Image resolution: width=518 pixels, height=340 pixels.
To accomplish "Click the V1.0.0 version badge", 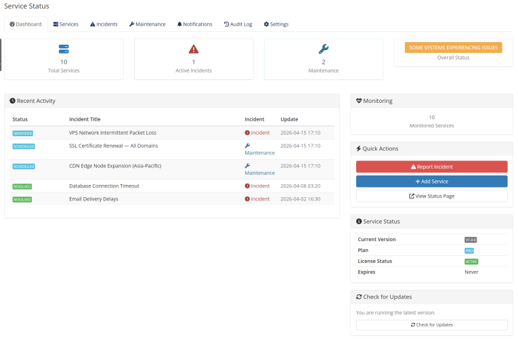I will 471,240.
